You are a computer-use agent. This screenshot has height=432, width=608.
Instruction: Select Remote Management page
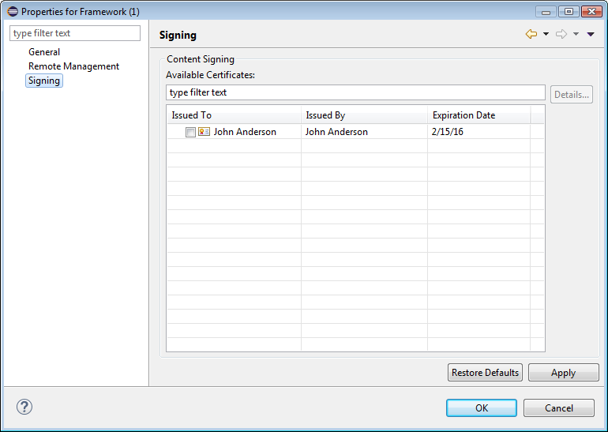pyautogui.click(x=73, y=66)
